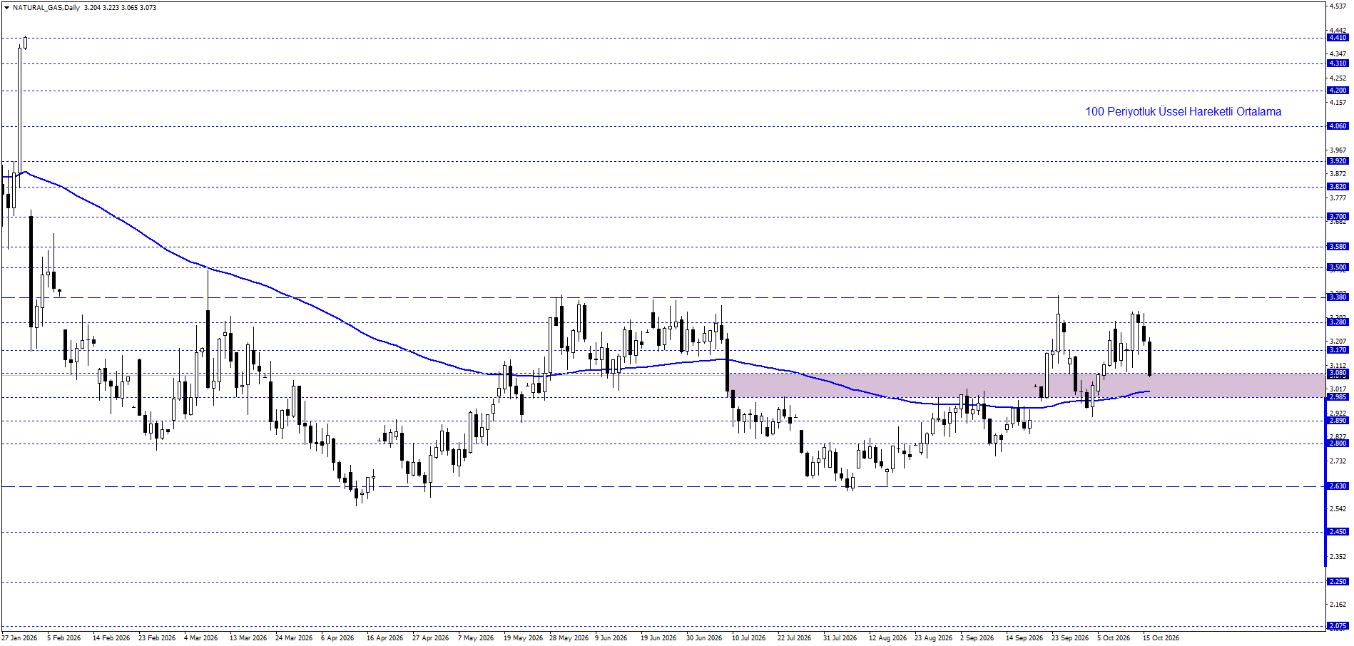1354x646 pixels.
Task: Click the 4.537 value on price axis
Action: tap(1338, 6)
